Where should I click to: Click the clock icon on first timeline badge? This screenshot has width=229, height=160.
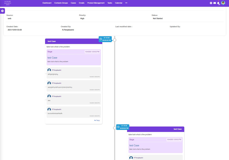pos(101,39)
